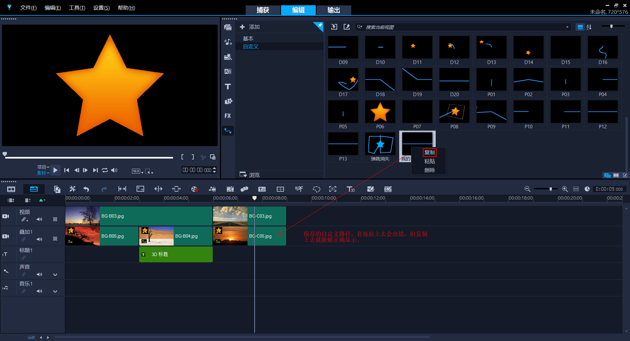630x341 pixels.
Task: Click the scissors split clip icon
Action: point(203,157)
